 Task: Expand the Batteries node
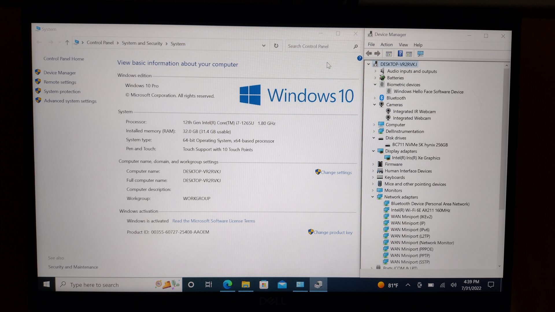pos(375,78)
